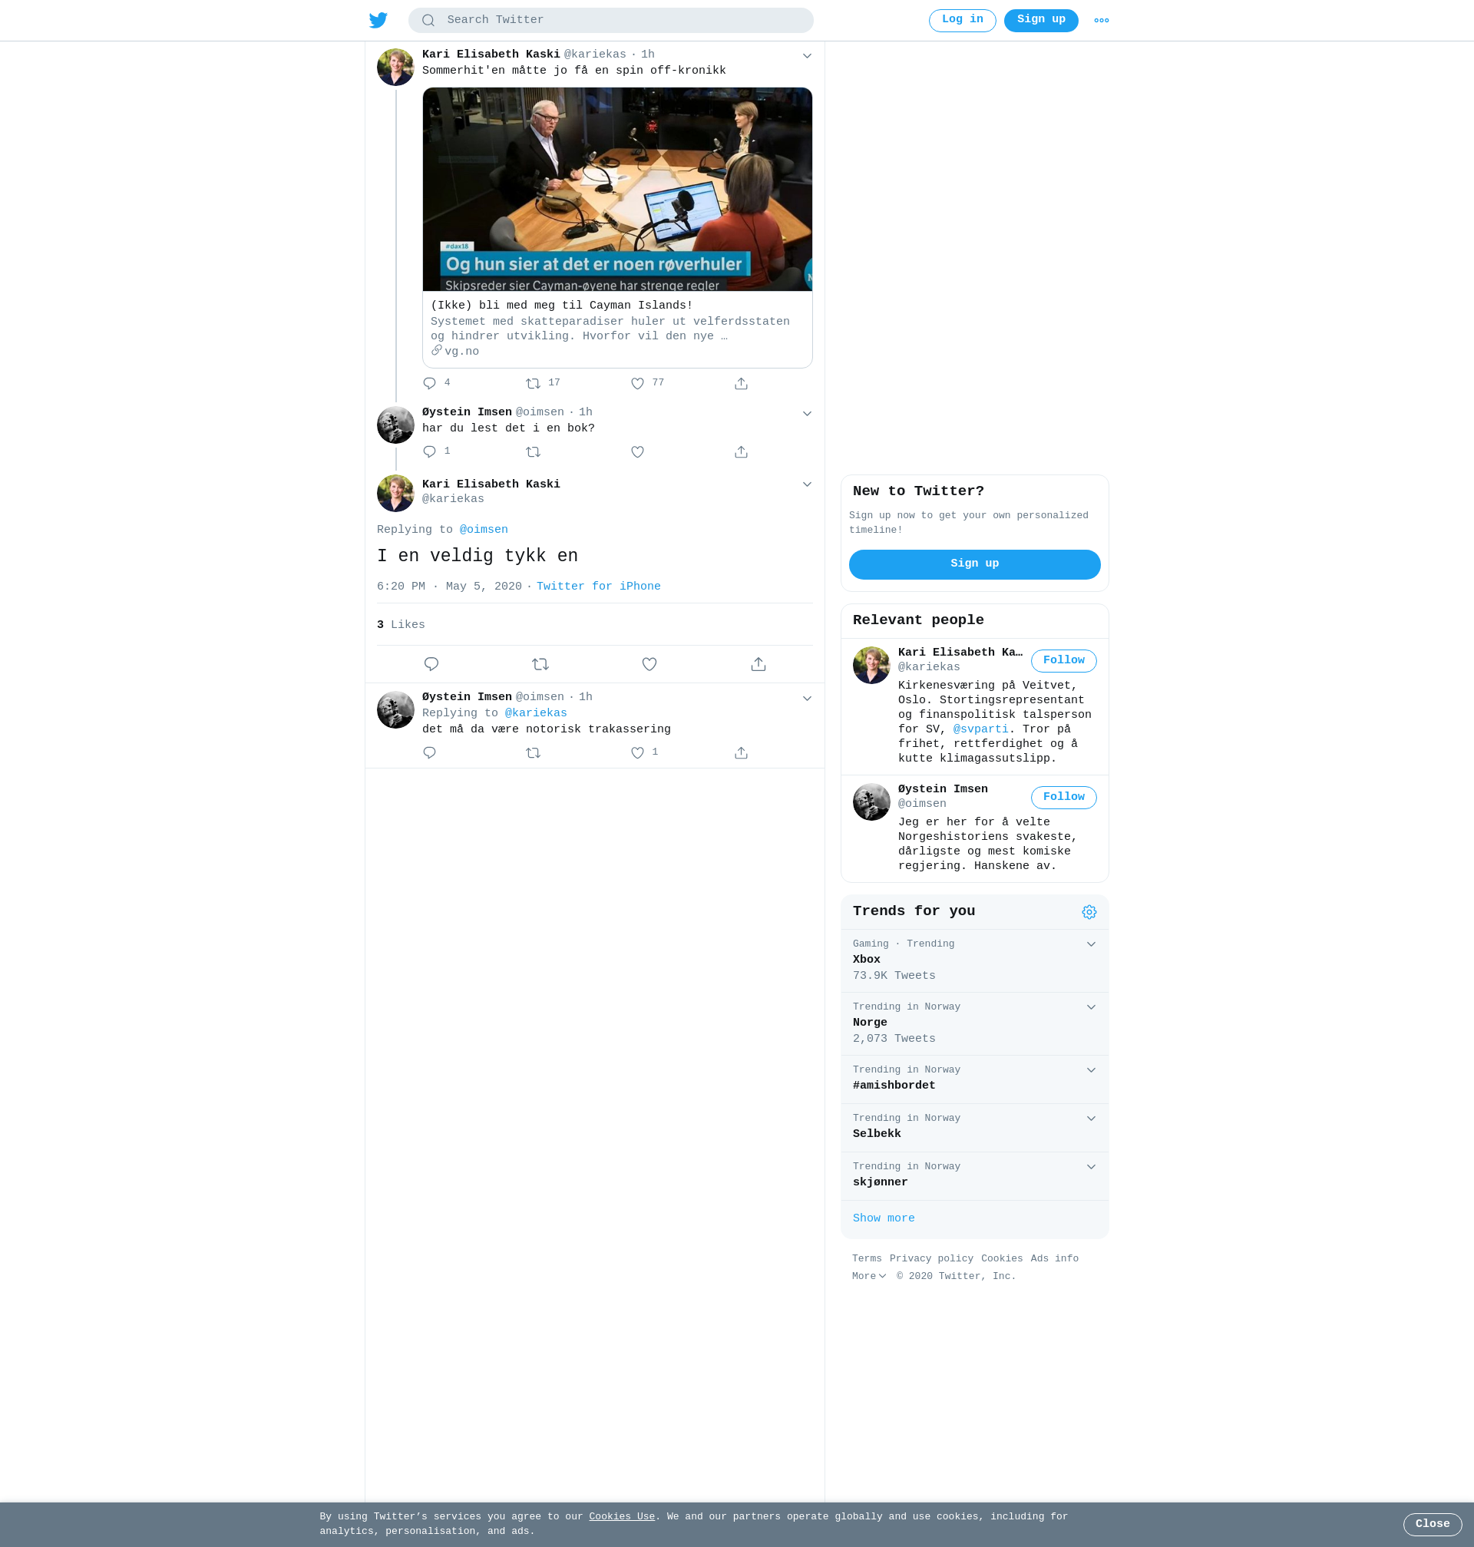Retweet the tweet with 17 retweets
The image size is (1474, 1547).
point(533,383)
